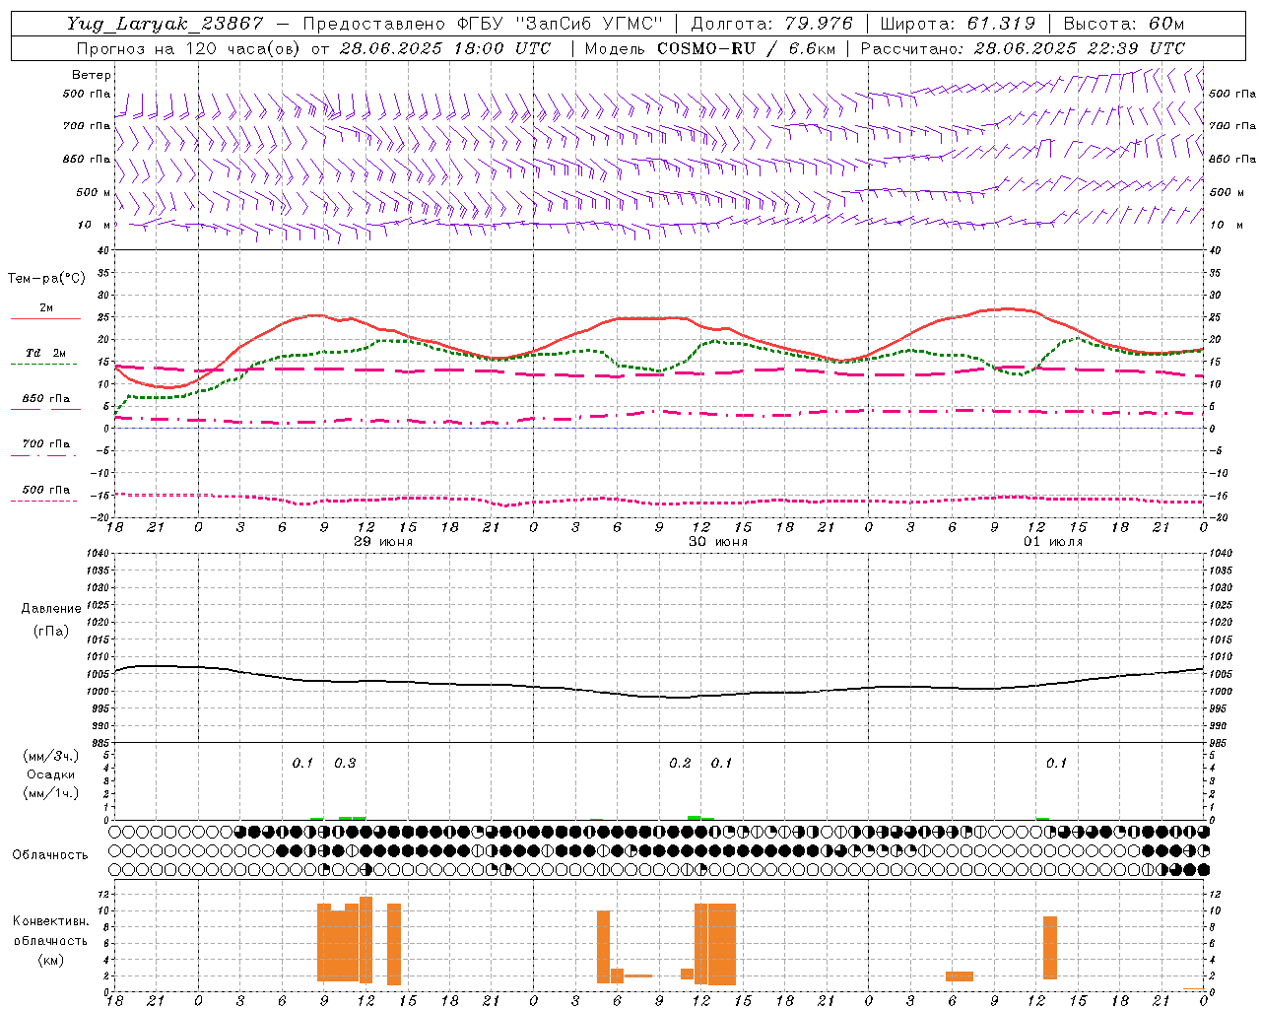Click the 0.1 value beside 0.3

point(302,763)
